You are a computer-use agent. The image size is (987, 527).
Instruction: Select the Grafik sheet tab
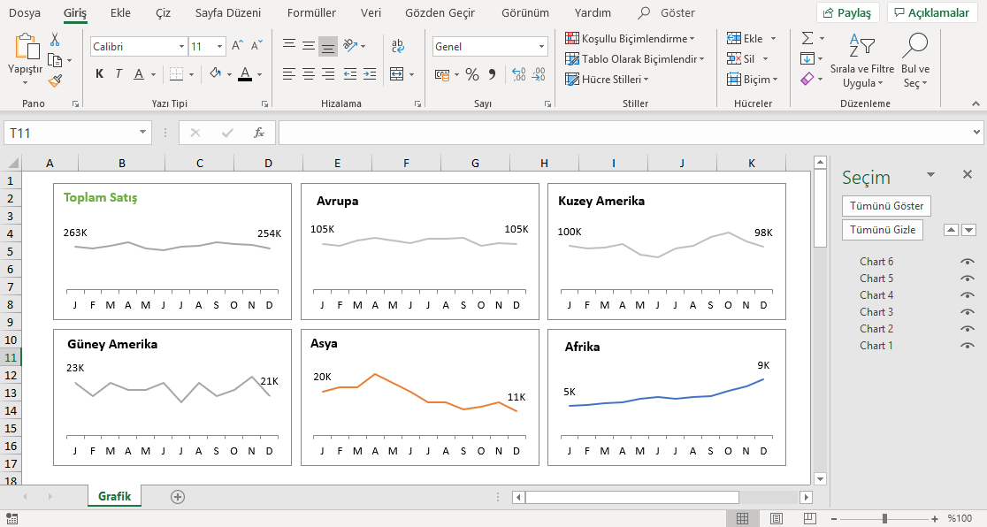[x=115, y=496]
